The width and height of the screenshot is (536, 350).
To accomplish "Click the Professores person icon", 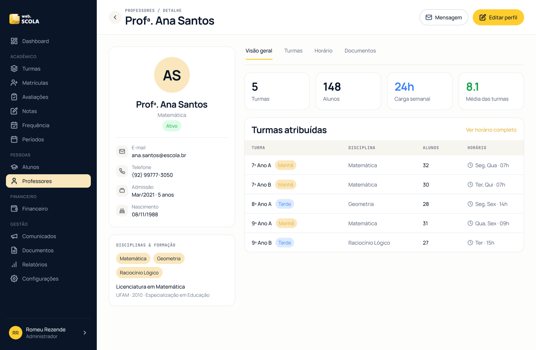I will point(14,181).
